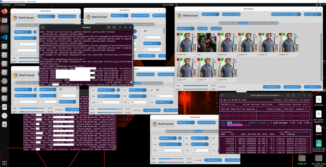This screenshot has height=167, width=326.
Task: Delete the weight_09 concept with its red X
Action: coord(178,34)
